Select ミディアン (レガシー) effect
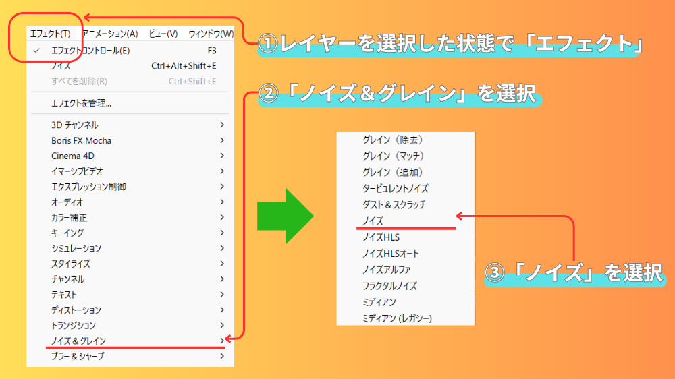The image size is (675, 379). pyautogui.click(x=397, y=318)
